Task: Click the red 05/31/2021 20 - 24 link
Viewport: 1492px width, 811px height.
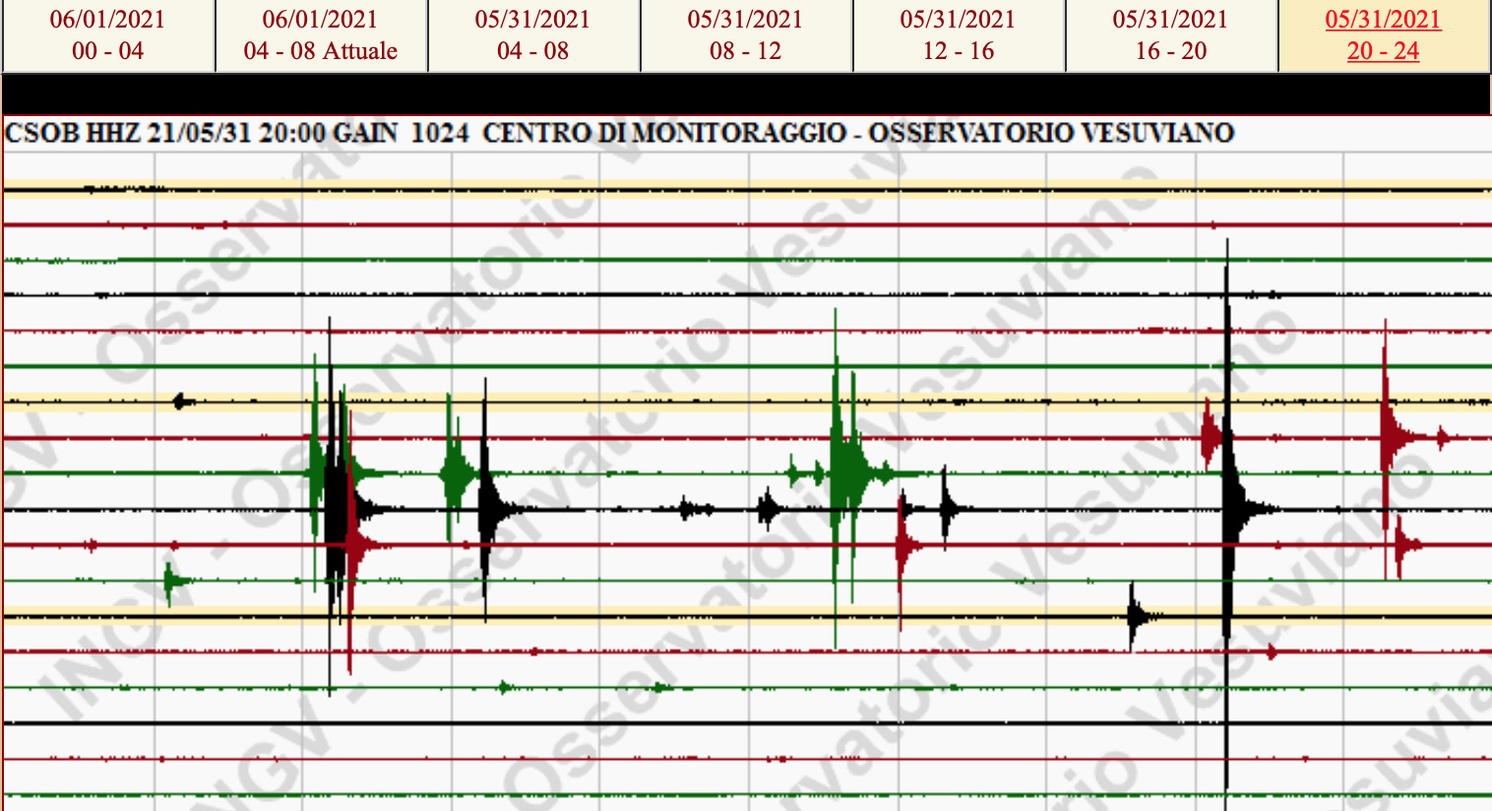Action: pos(1383,35)
